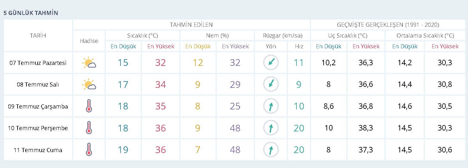
Task: Click the Nem (%) column header
Action: pyautogui.click(x=217, y=35)
